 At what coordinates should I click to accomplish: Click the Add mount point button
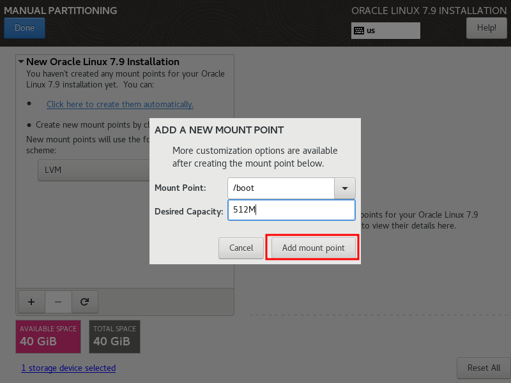313,248
